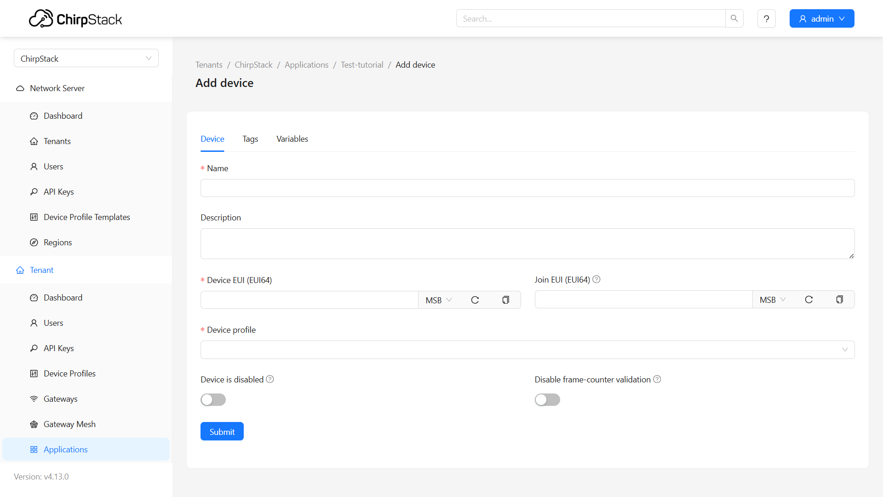883x497 pixels.
Task: Switch to the Tags tab
Action: [x=250, y=139]
